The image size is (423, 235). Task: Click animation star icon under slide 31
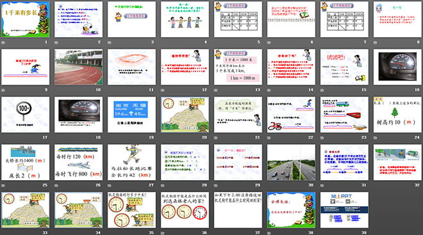pyautogui.click(x=322, y=185)
